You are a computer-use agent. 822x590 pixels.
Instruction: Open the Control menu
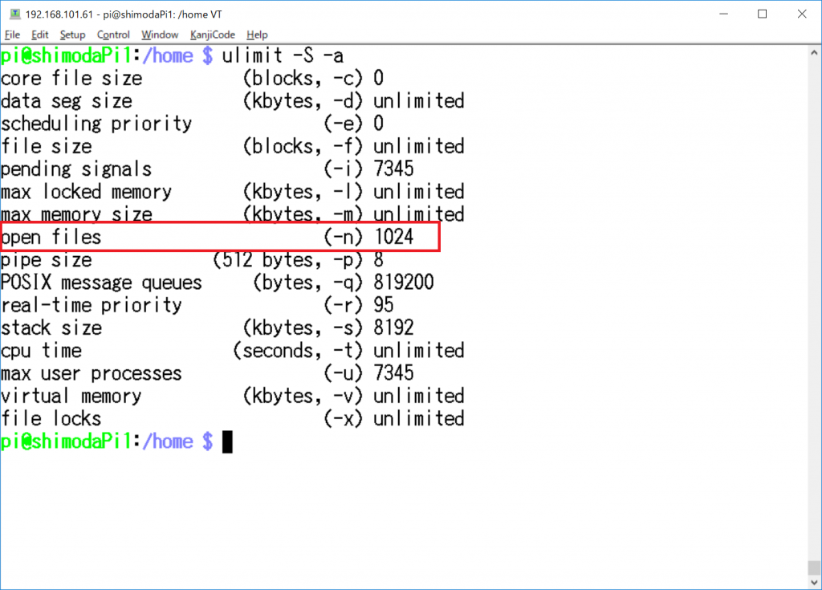(x=113, y=35)
